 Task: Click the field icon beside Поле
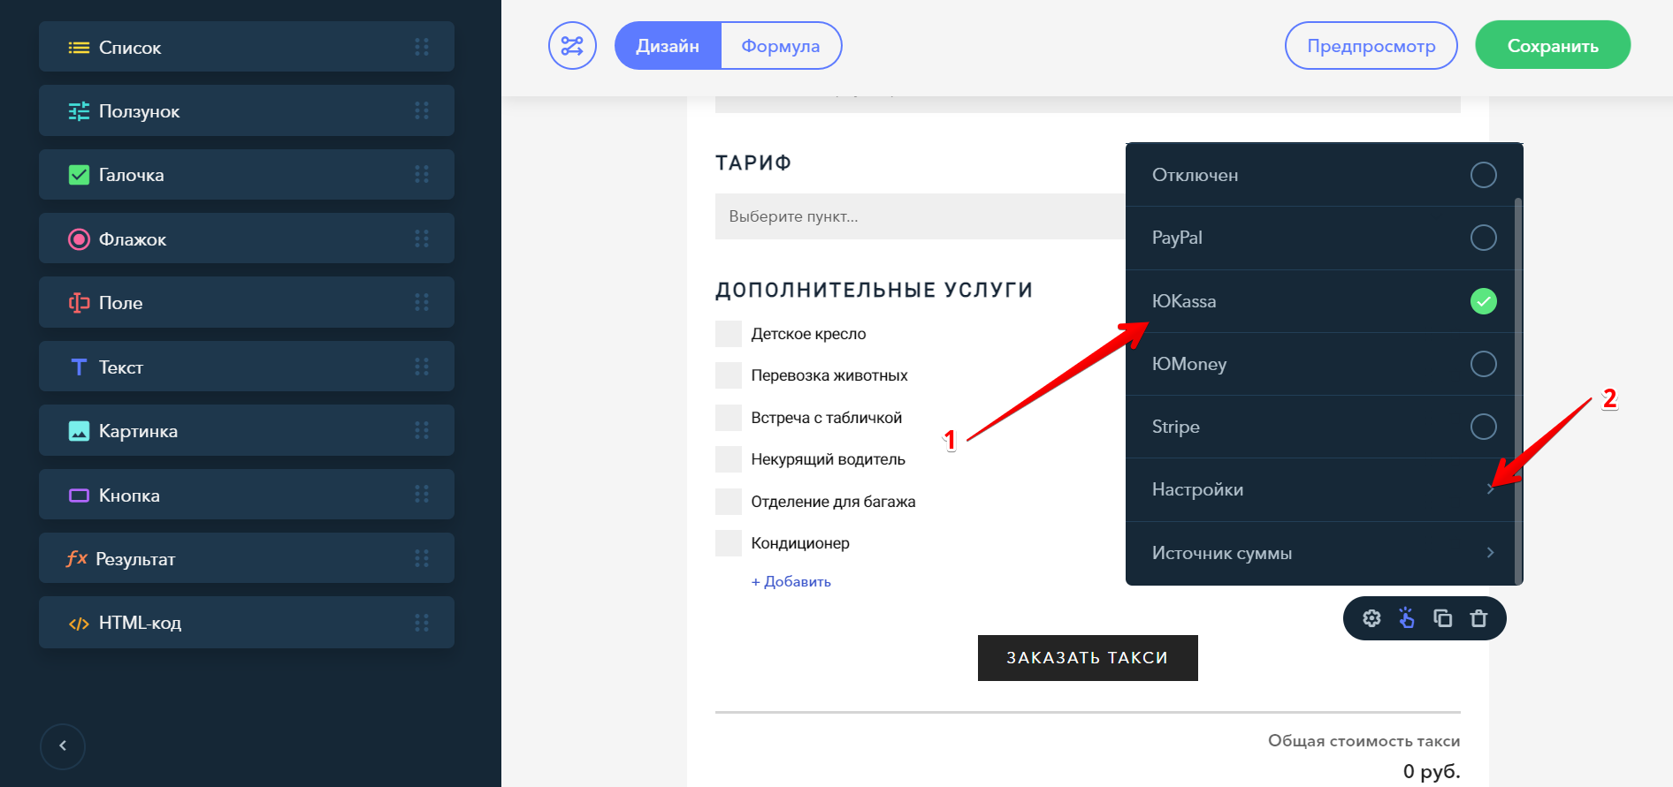pos(79,303)
